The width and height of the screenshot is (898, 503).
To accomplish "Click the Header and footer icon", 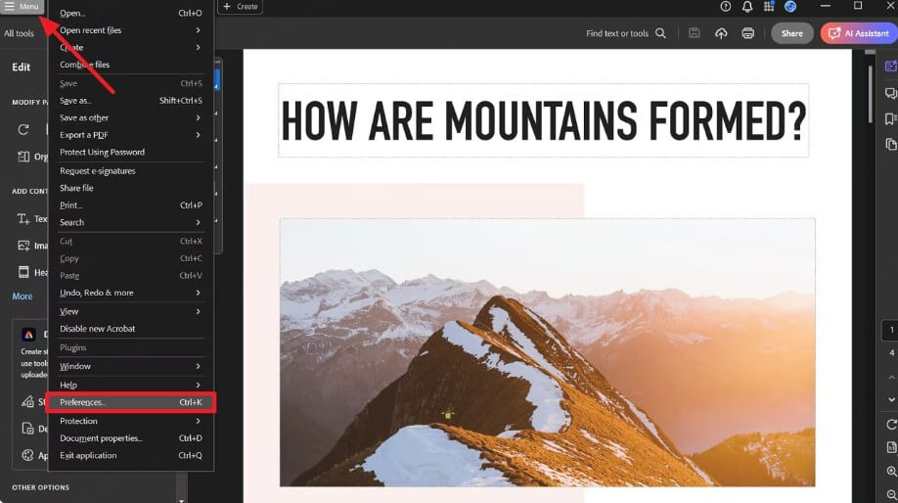I will 23,272.
